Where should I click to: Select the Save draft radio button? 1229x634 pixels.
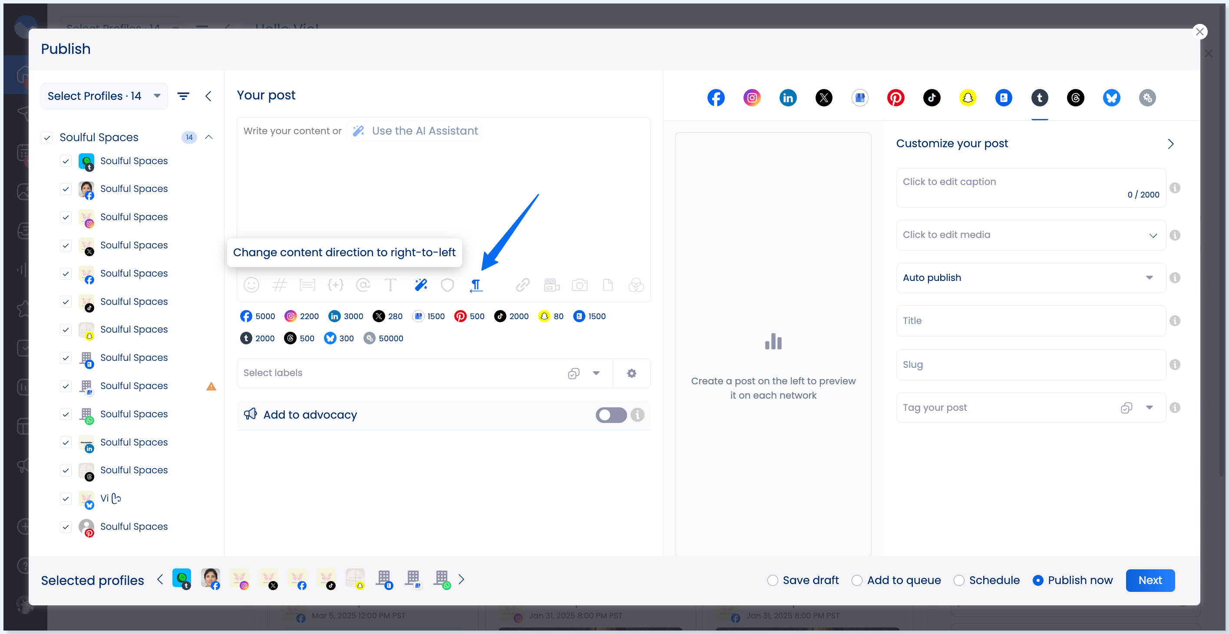point(772,580)
